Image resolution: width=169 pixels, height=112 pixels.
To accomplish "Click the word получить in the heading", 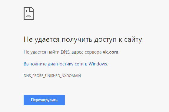I will point(77,40).
